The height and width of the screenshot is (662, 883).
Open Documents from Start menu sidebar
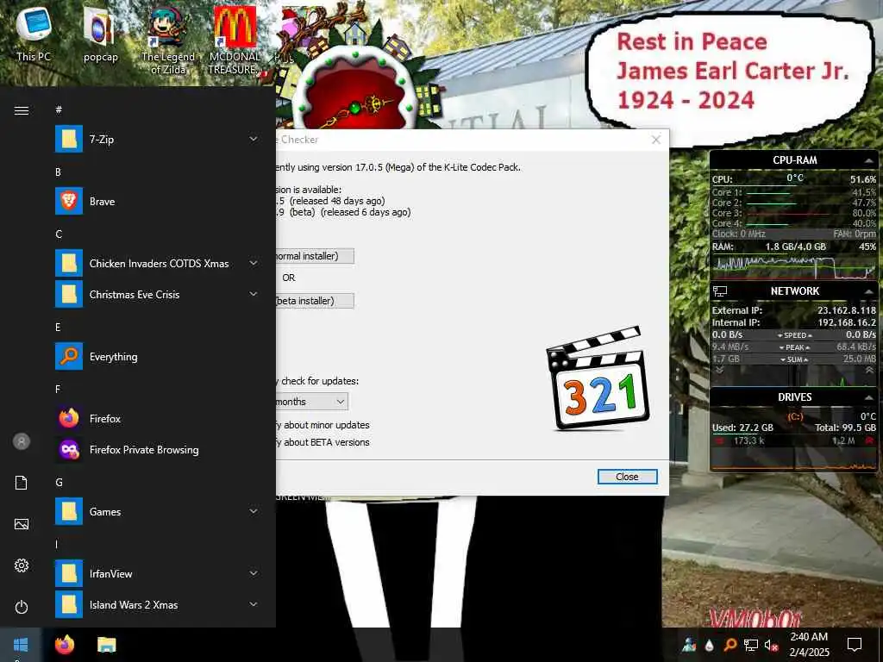(x=22, y=483)
